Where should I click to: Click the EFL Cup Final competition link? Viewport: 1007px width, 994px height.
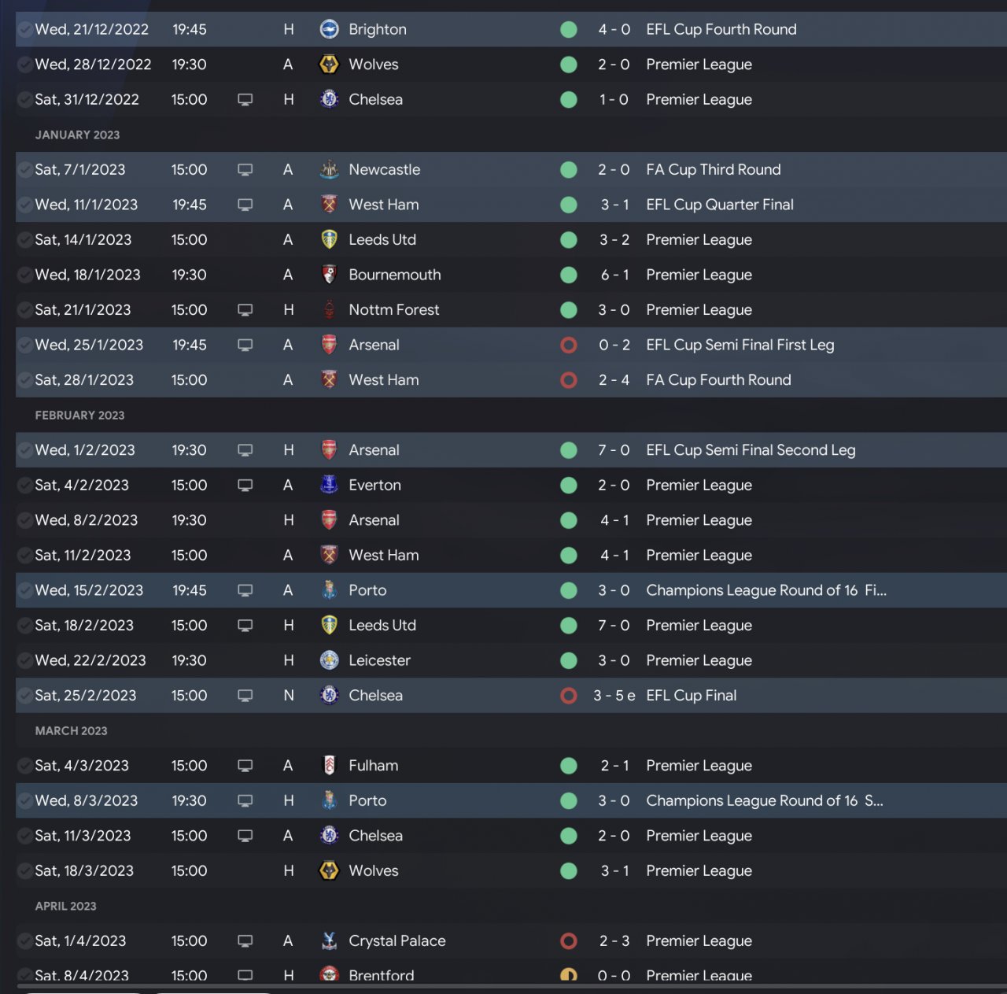pyautogui.click(x=692, y=696)
